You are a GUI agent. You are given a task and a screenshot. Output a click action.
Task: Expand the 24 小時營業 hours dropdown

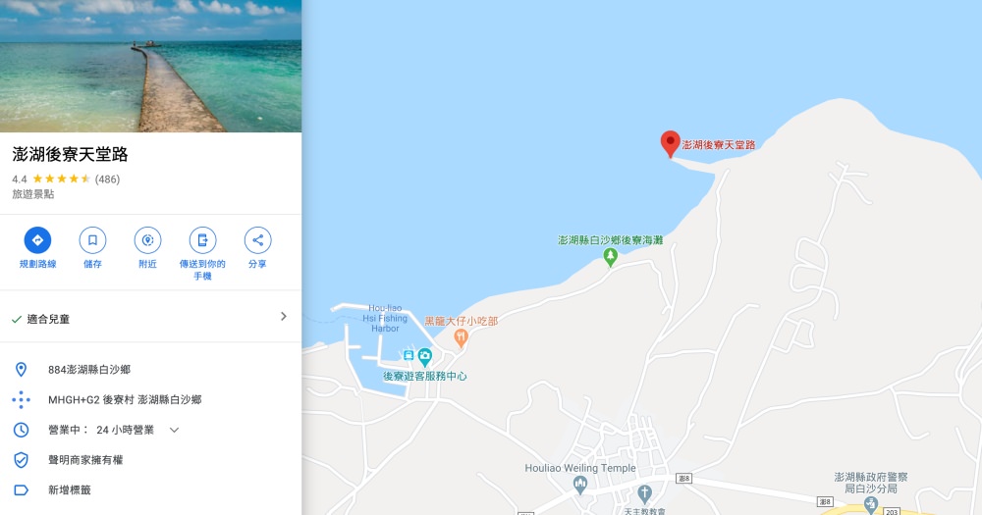pyautogui.click(x=175, y=430)
